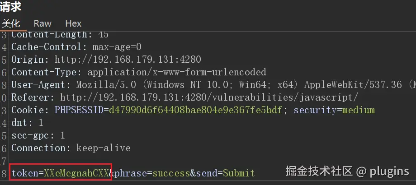
Task: Open the Raw tab
Action: [x=43, y=23]
